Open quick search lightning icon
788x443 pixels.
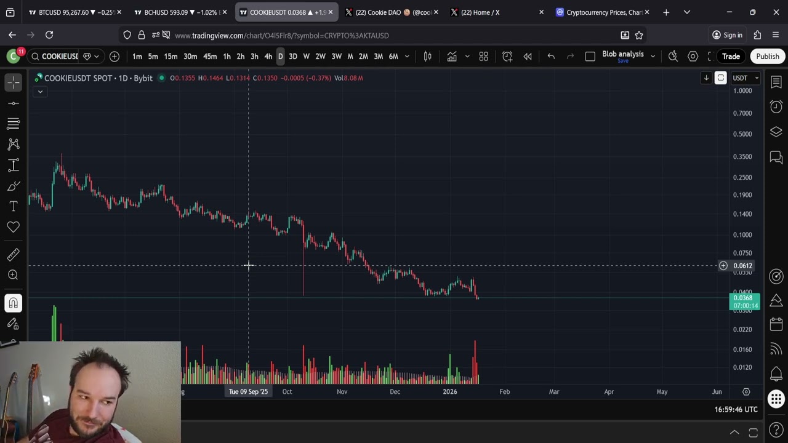[x=673, y=57]
